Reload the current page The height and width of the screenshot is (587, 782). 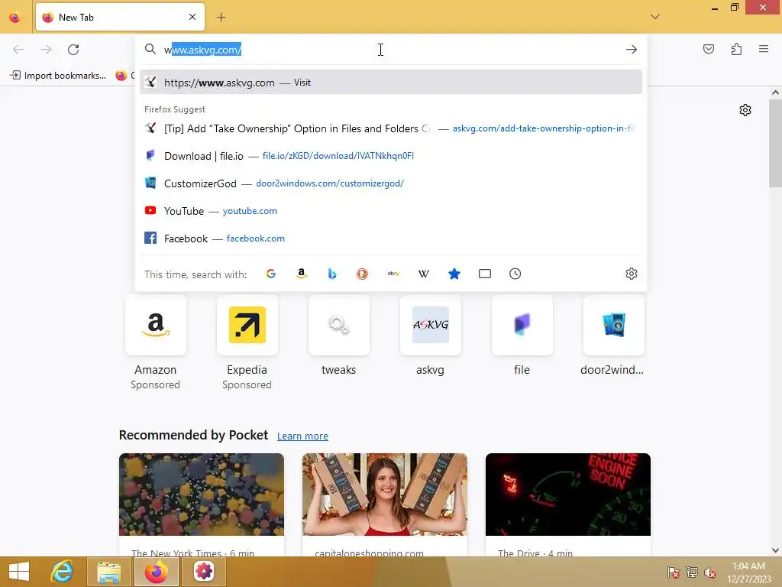(73, 50)
